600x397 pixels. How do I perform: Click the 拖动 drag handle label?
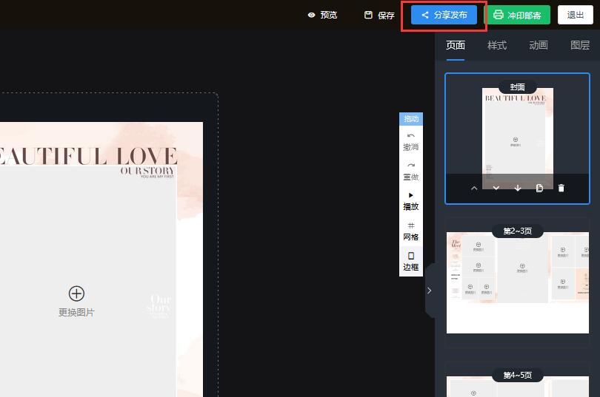pyautogui.click(x=411, y=119)
